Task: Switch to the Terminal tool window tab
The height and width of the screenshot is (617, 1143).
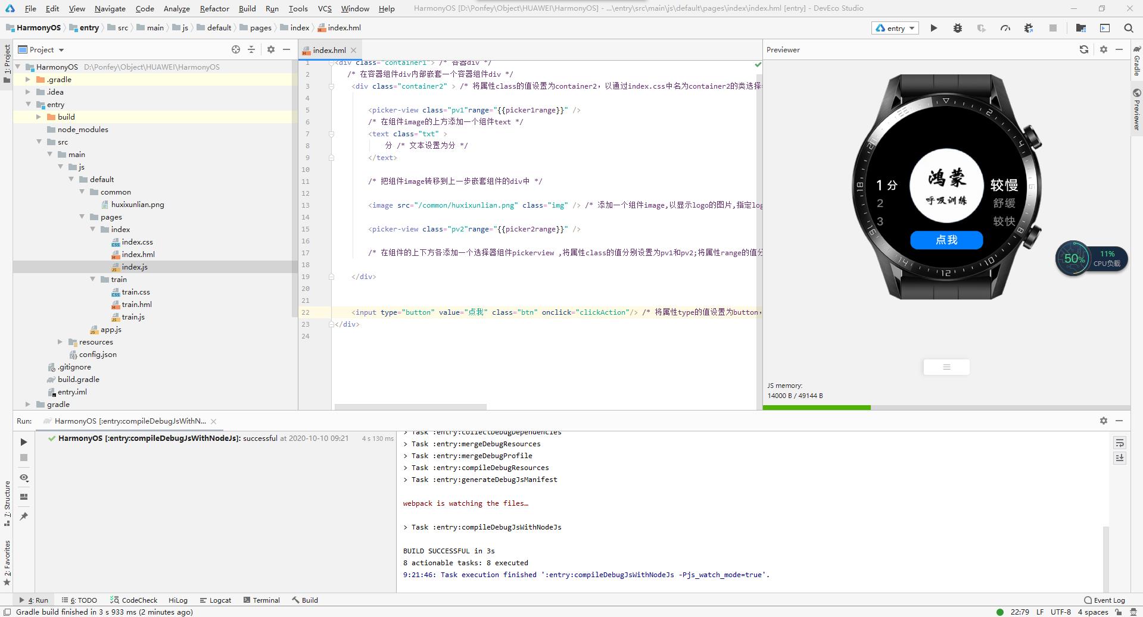Action: (x=261, y=600)
